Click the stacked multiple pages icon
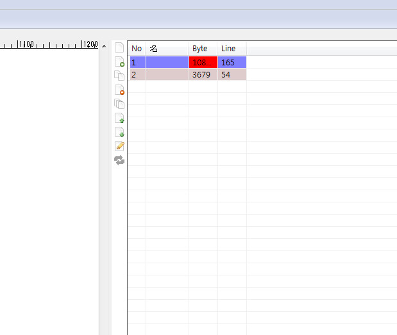The width and height of the screenshot is (397, 335). (119, 104)
